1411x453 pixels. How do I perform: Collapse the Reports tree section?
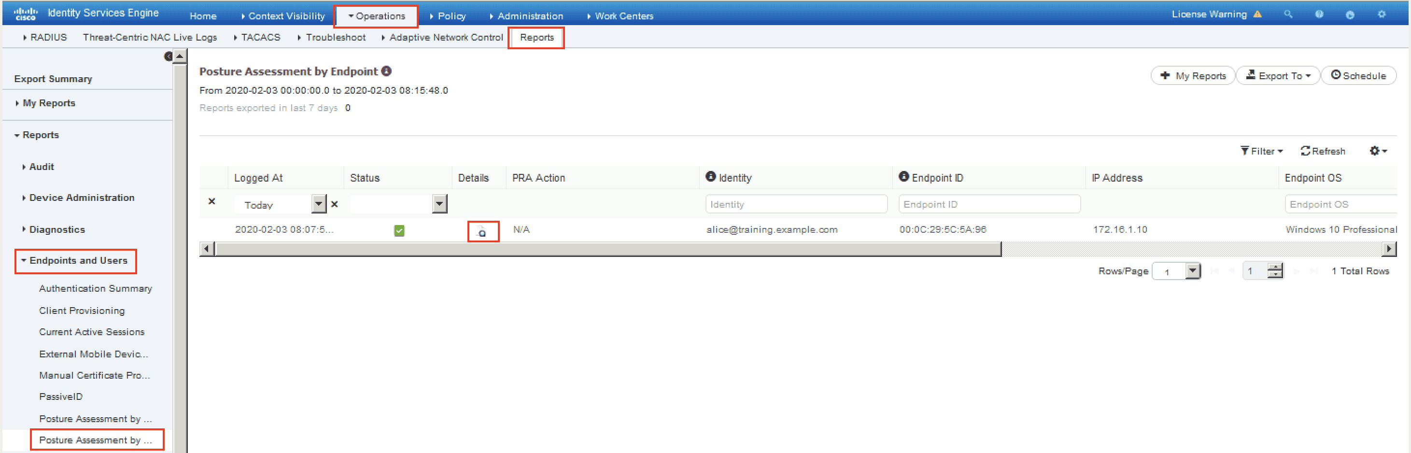point(37,135)
